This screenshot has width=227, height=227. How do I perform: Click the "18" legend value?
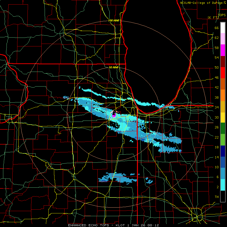point(217,147)
